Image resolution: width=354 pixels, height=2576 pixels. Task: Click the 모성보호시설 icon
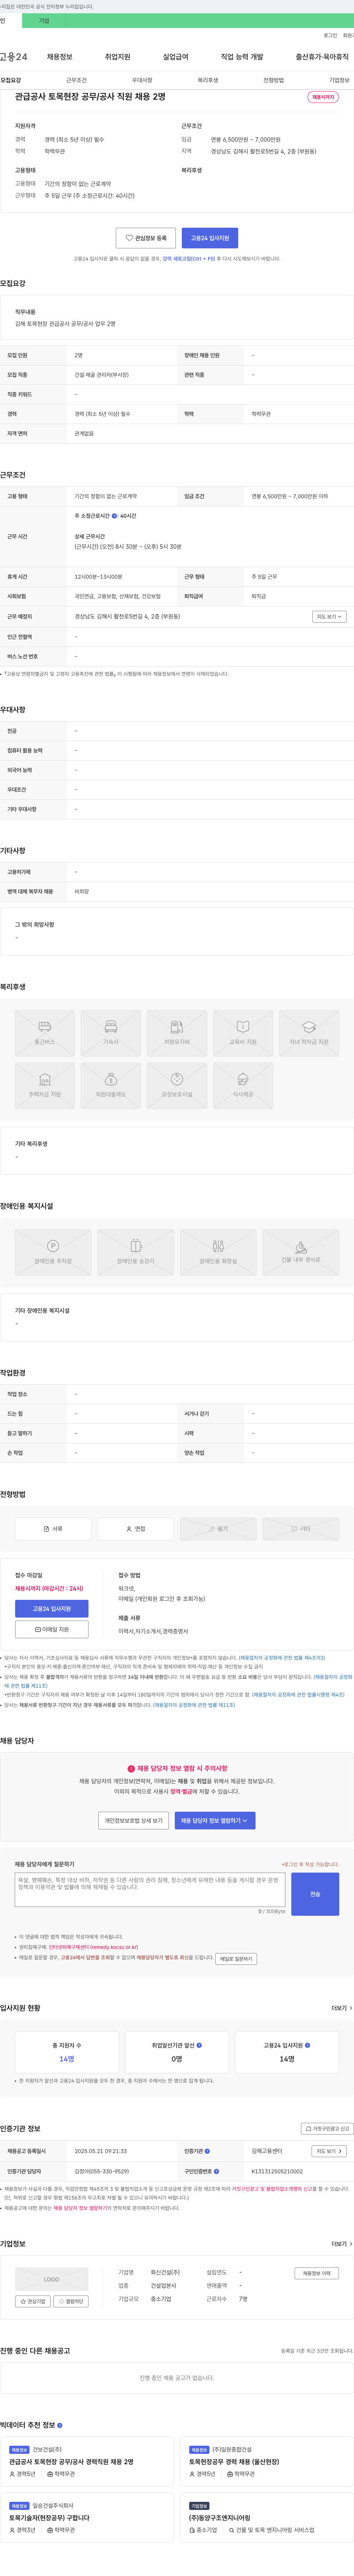[x=177, y=1086]
